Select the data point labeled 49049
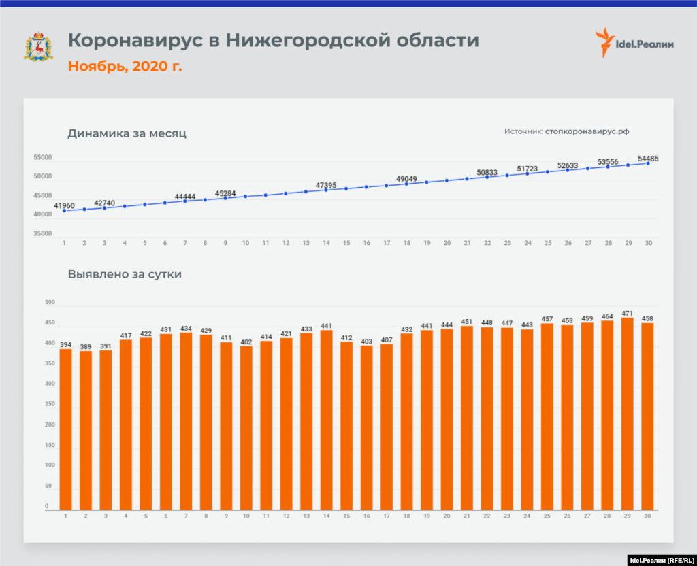This screenshot has width=697, height=566. click(406, 184)
